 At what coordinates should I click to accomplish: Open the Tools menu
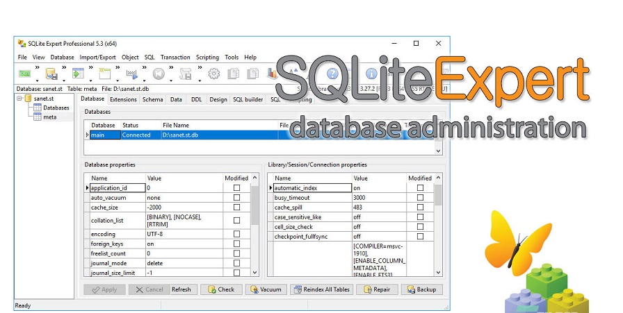point(232,57)
